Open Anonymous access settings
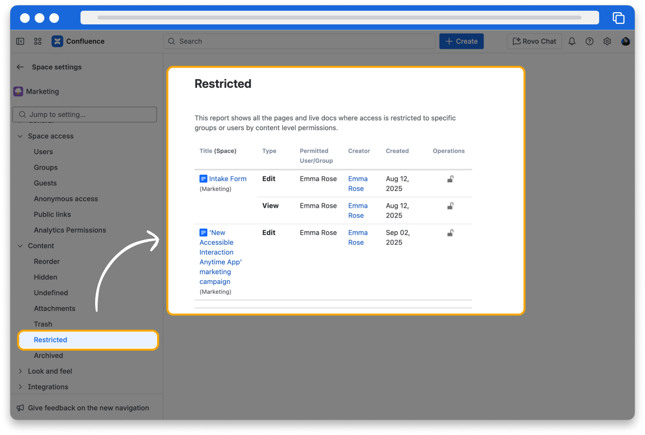The image size is (645, 435). tap(66, 199)
